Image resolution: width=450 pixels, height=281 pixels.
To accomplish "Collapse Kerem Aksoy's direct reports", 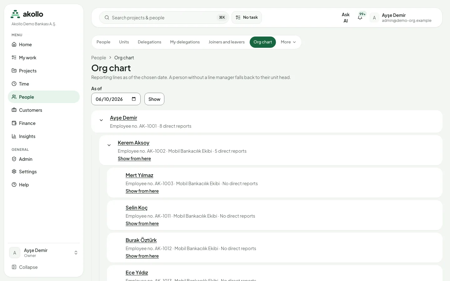I will [109, 145].
